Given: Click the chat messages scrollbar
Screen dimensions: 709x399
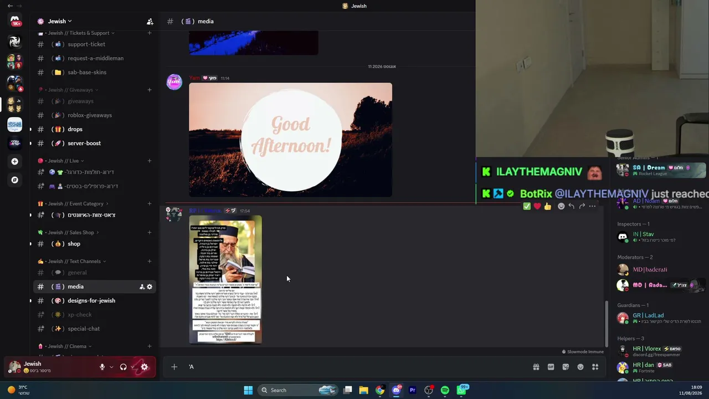Looking at the screenshot, I should tap(607, 324).
